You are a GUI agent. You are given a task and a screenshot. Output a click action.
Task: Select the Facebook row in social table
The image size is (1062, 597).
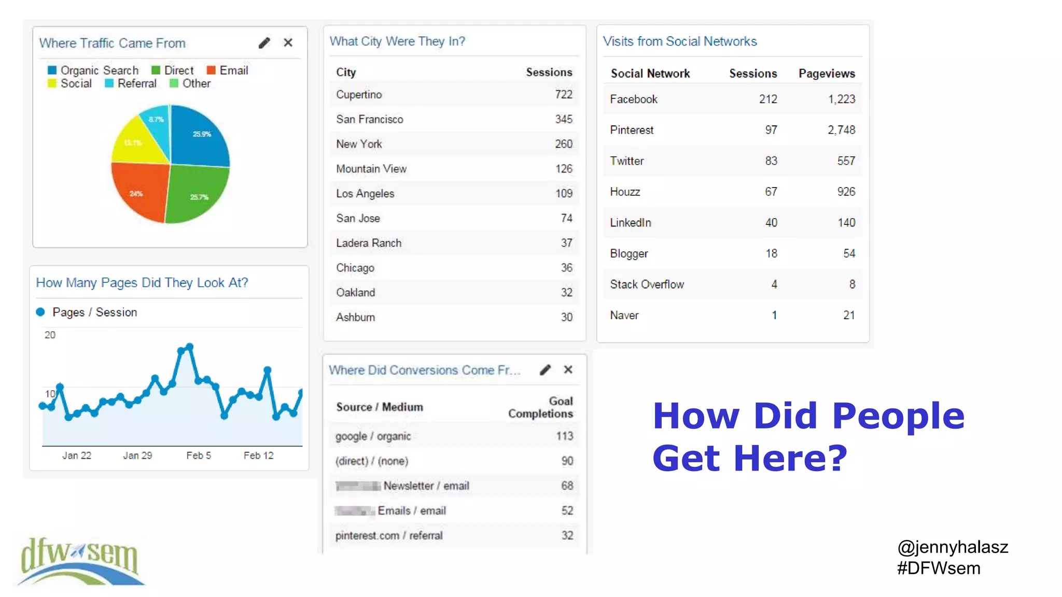tap(732, 99)
